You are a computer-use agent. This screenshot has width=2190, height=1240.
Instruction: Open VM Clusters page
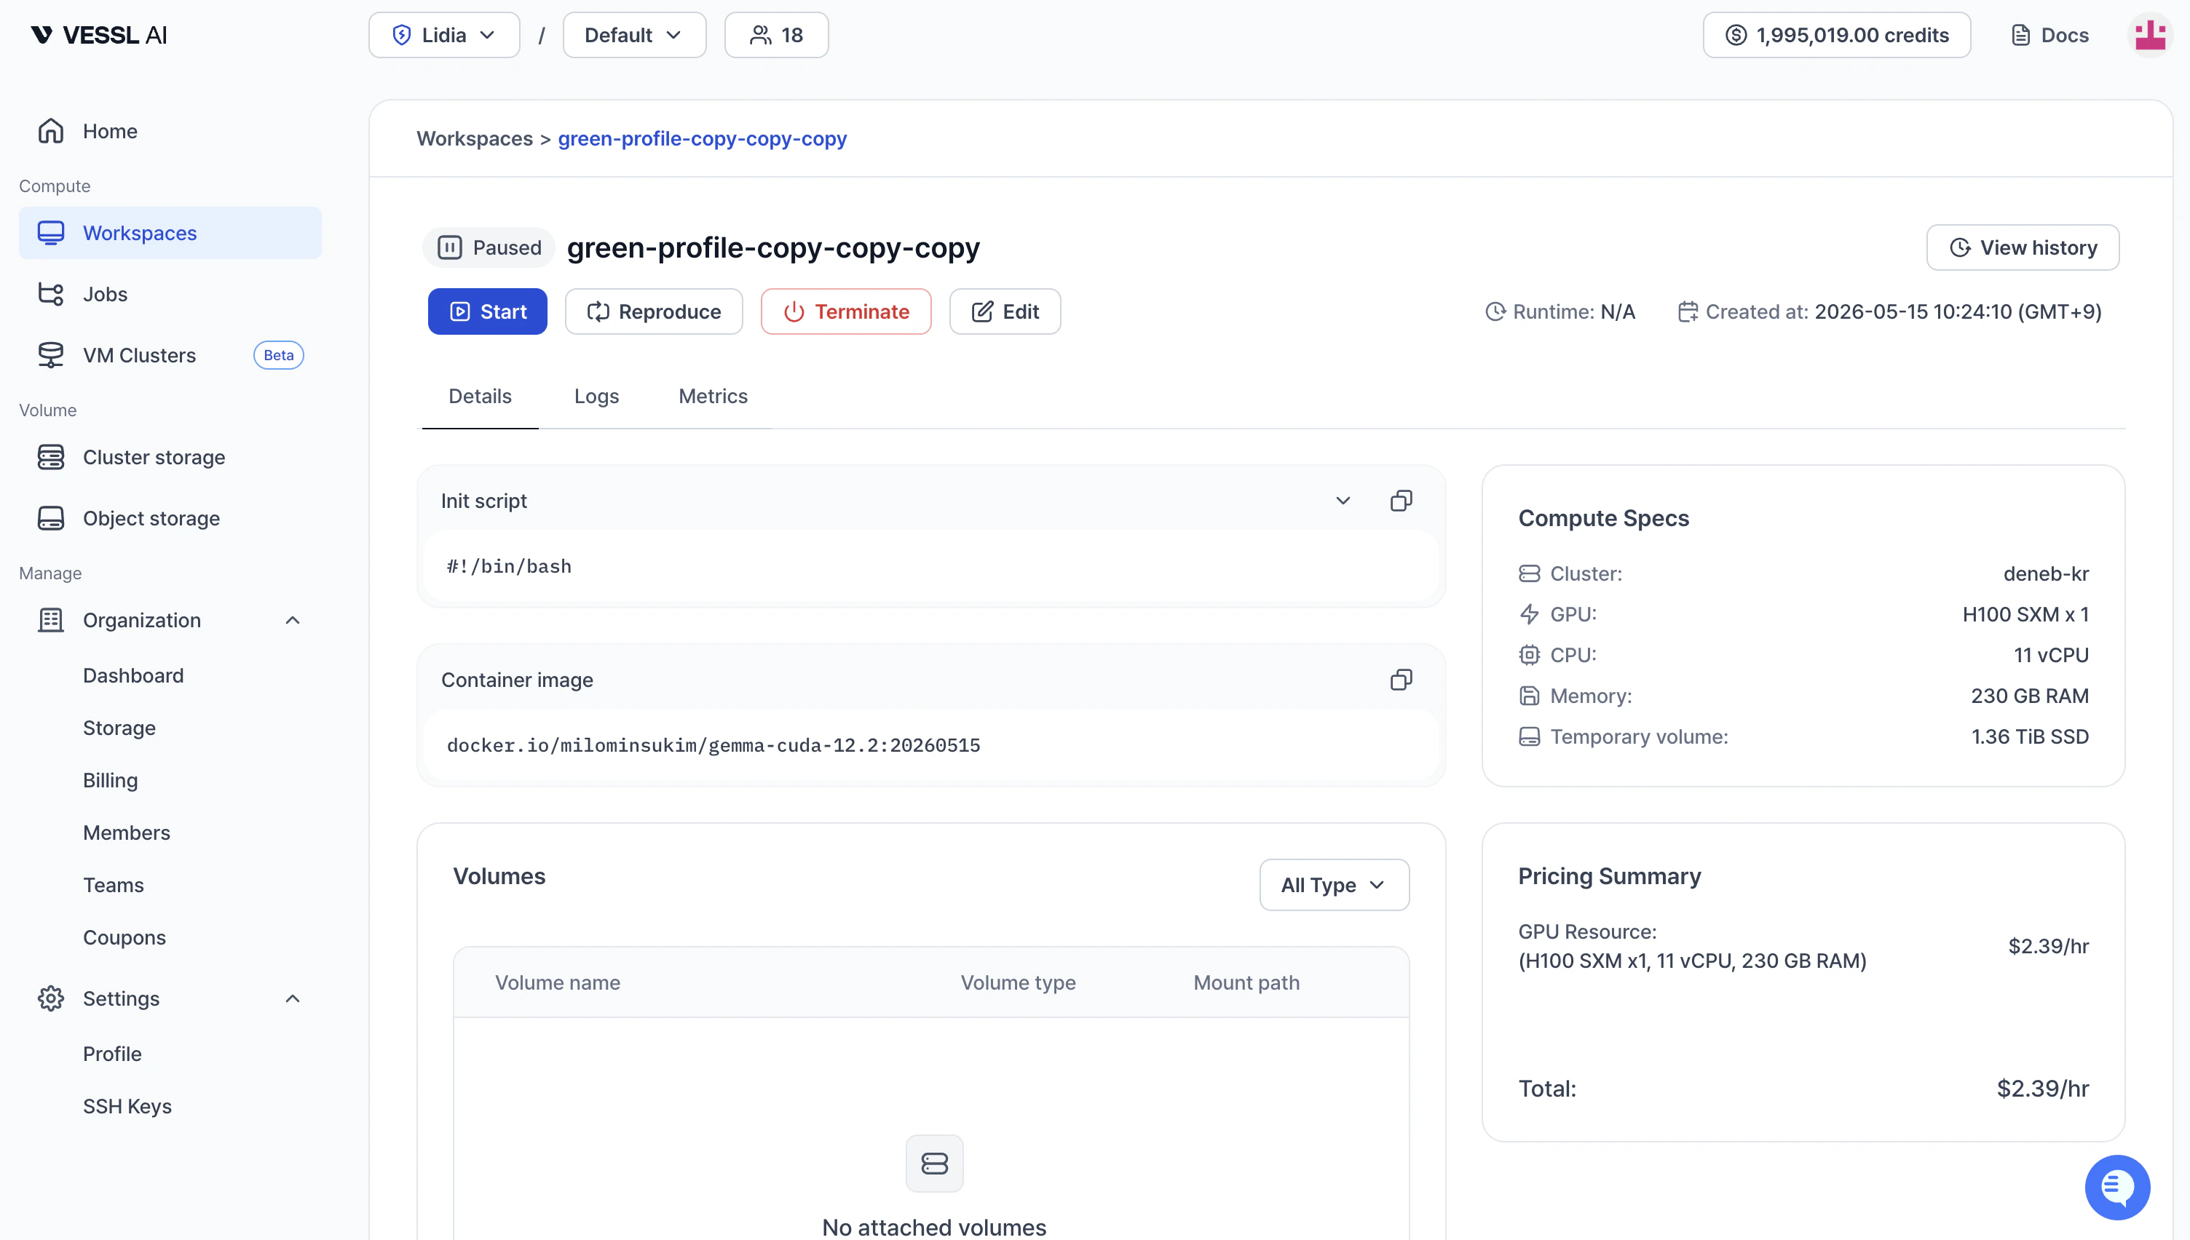click(x=139, y=355)
